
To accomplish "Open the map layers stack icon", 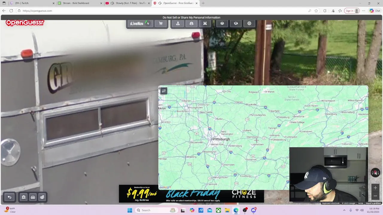I will [222, 24].
